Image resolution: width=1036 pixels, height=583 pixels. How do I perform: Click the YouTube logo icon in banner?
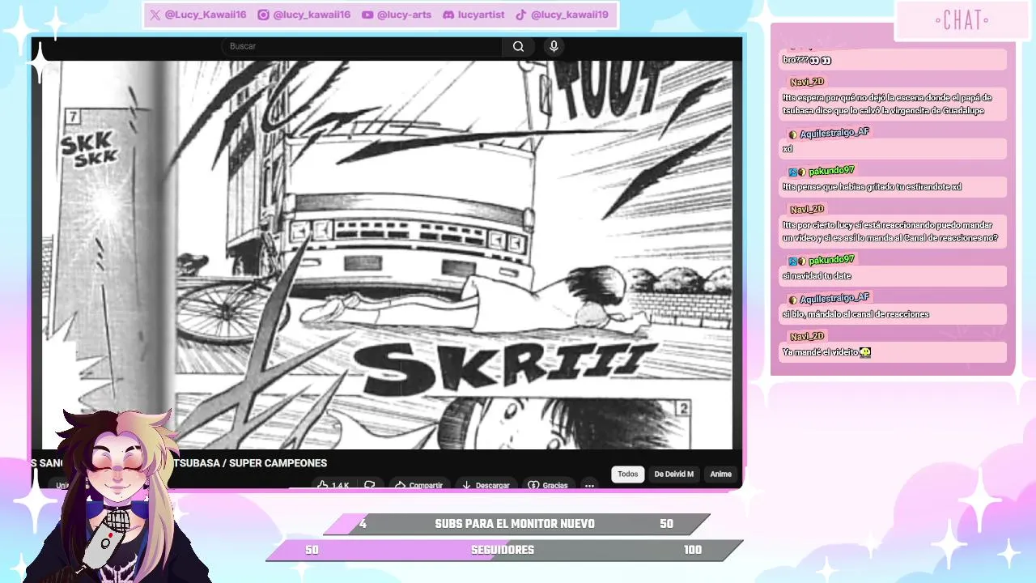coord(367,15)
